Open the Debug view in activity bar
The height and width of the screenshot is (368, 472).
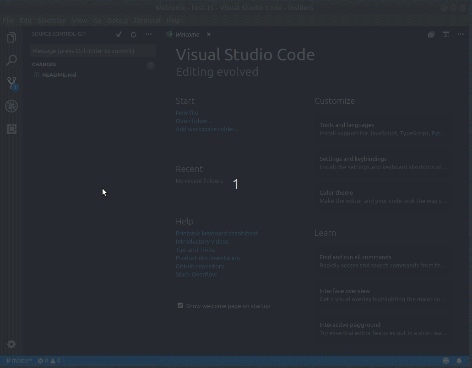[x=11, y=106]
